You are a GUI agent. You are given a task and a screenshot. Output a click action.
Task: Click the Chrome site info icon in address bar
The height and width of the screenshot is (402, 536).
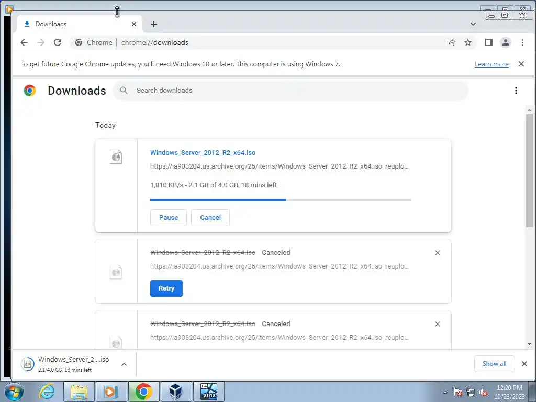click(x=79, y=42)
